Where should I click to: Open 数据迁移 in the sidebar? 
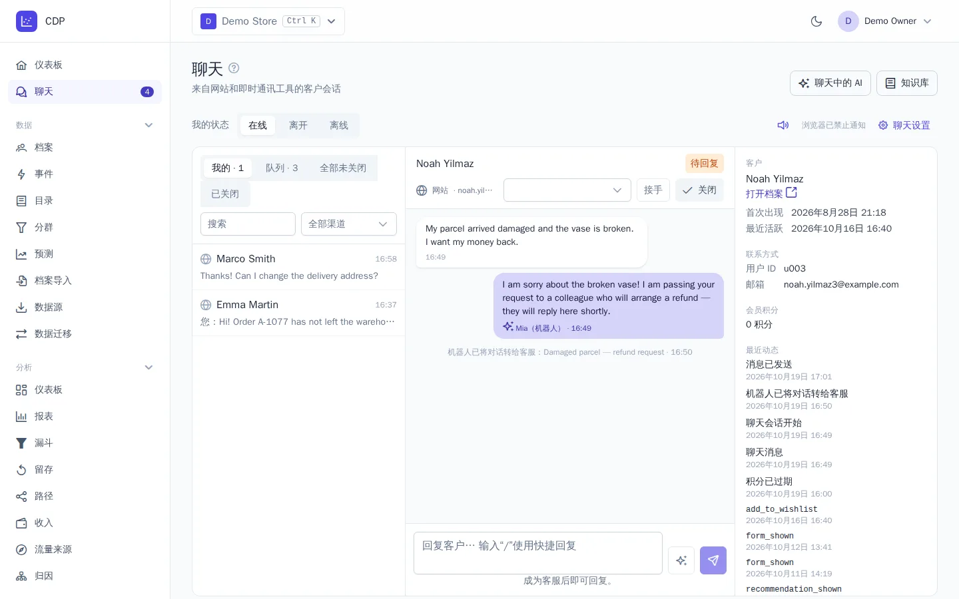[85, 333]
